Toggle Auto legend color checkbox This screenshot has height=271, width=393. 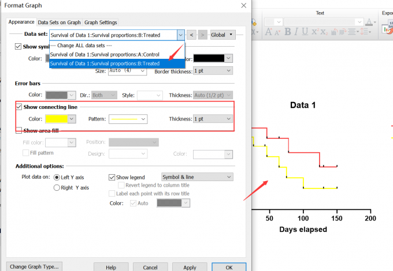pos(133,203)
